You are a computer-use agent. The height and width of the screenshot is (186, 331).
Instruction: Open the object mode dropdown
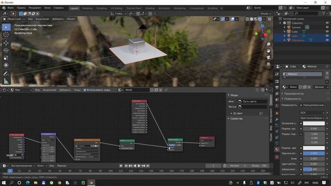(x=14, y=19)
